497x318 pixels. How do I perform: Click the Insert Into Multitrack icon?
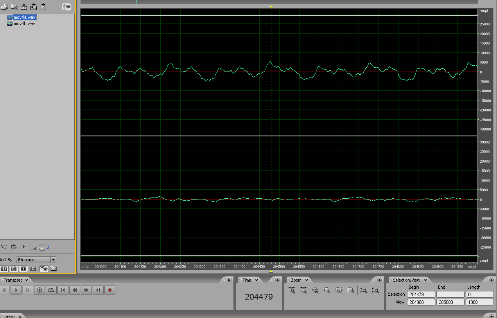34,7
